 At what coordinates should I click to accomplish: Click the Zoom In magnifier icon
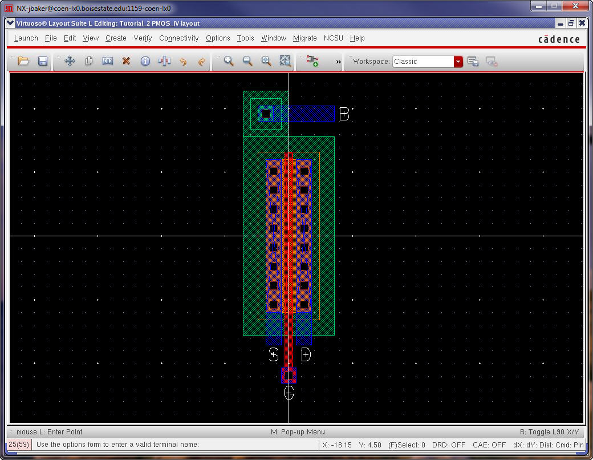(229, 61)
